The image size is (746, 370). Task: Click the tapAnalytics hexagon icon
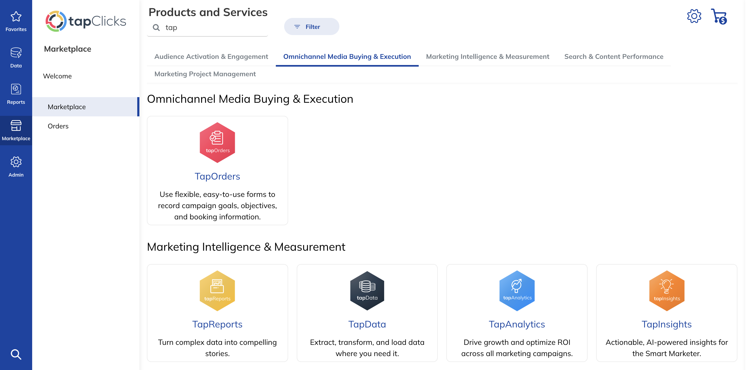[517, 291]
